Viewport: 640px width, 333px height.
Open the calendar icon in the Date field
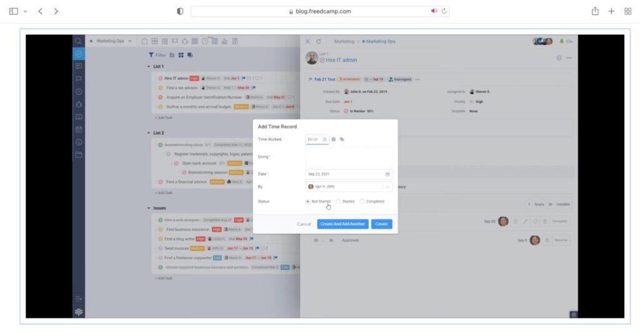387,174
